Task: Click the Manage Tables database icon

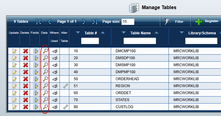Action: point(134,8)
